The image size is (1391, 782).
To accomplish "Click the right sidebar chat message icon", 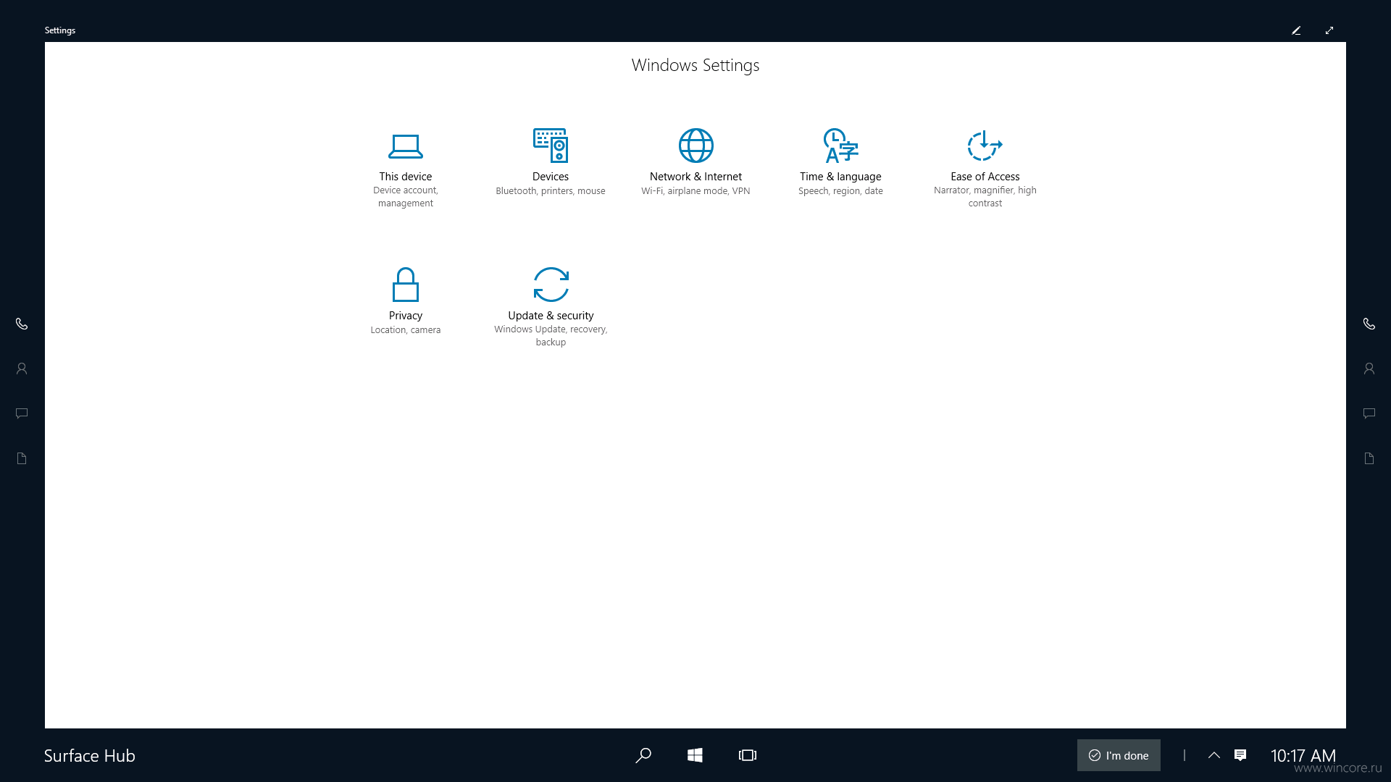I will [x=1369, y=413].
